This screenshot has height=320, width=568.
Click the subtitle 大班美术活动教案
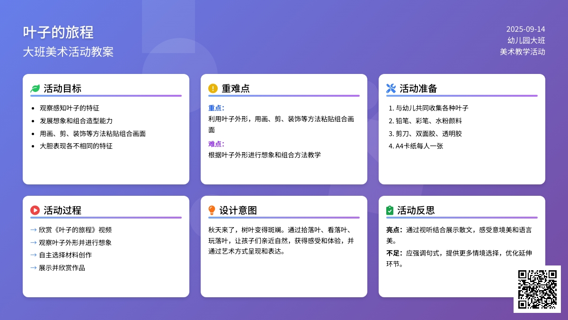[x=68, y=52]
